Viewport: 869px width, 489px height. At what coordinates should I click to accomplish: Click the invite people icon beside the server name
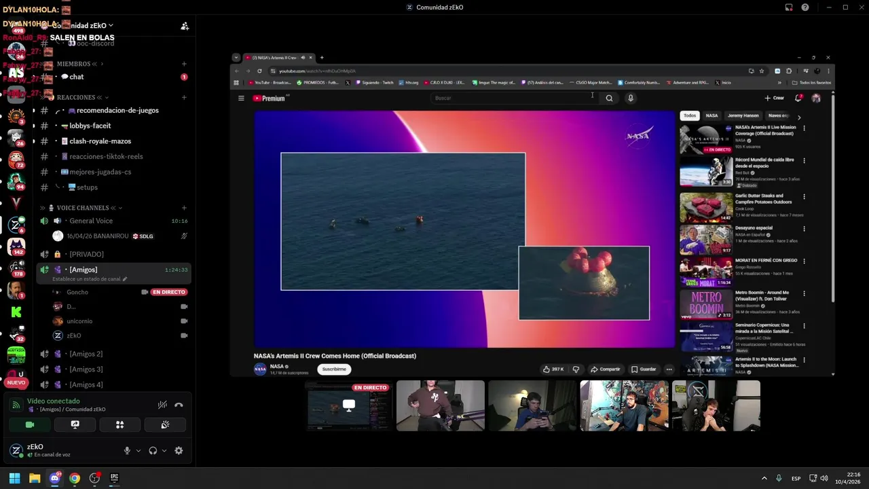coord(185,26)
